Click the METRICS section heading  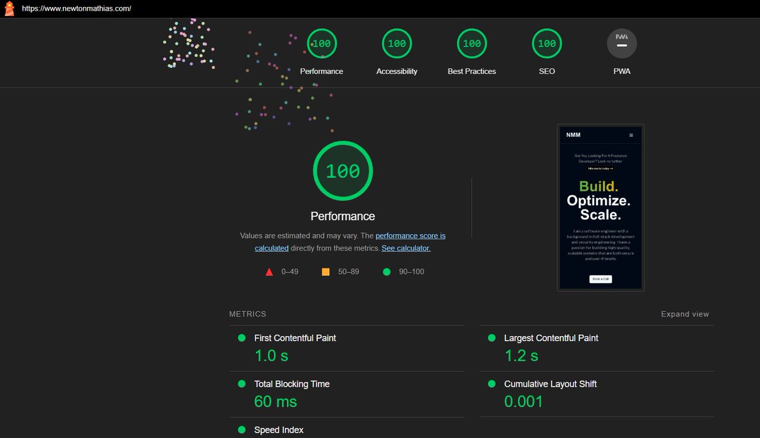pyautogui.click(x=248, y=314)
